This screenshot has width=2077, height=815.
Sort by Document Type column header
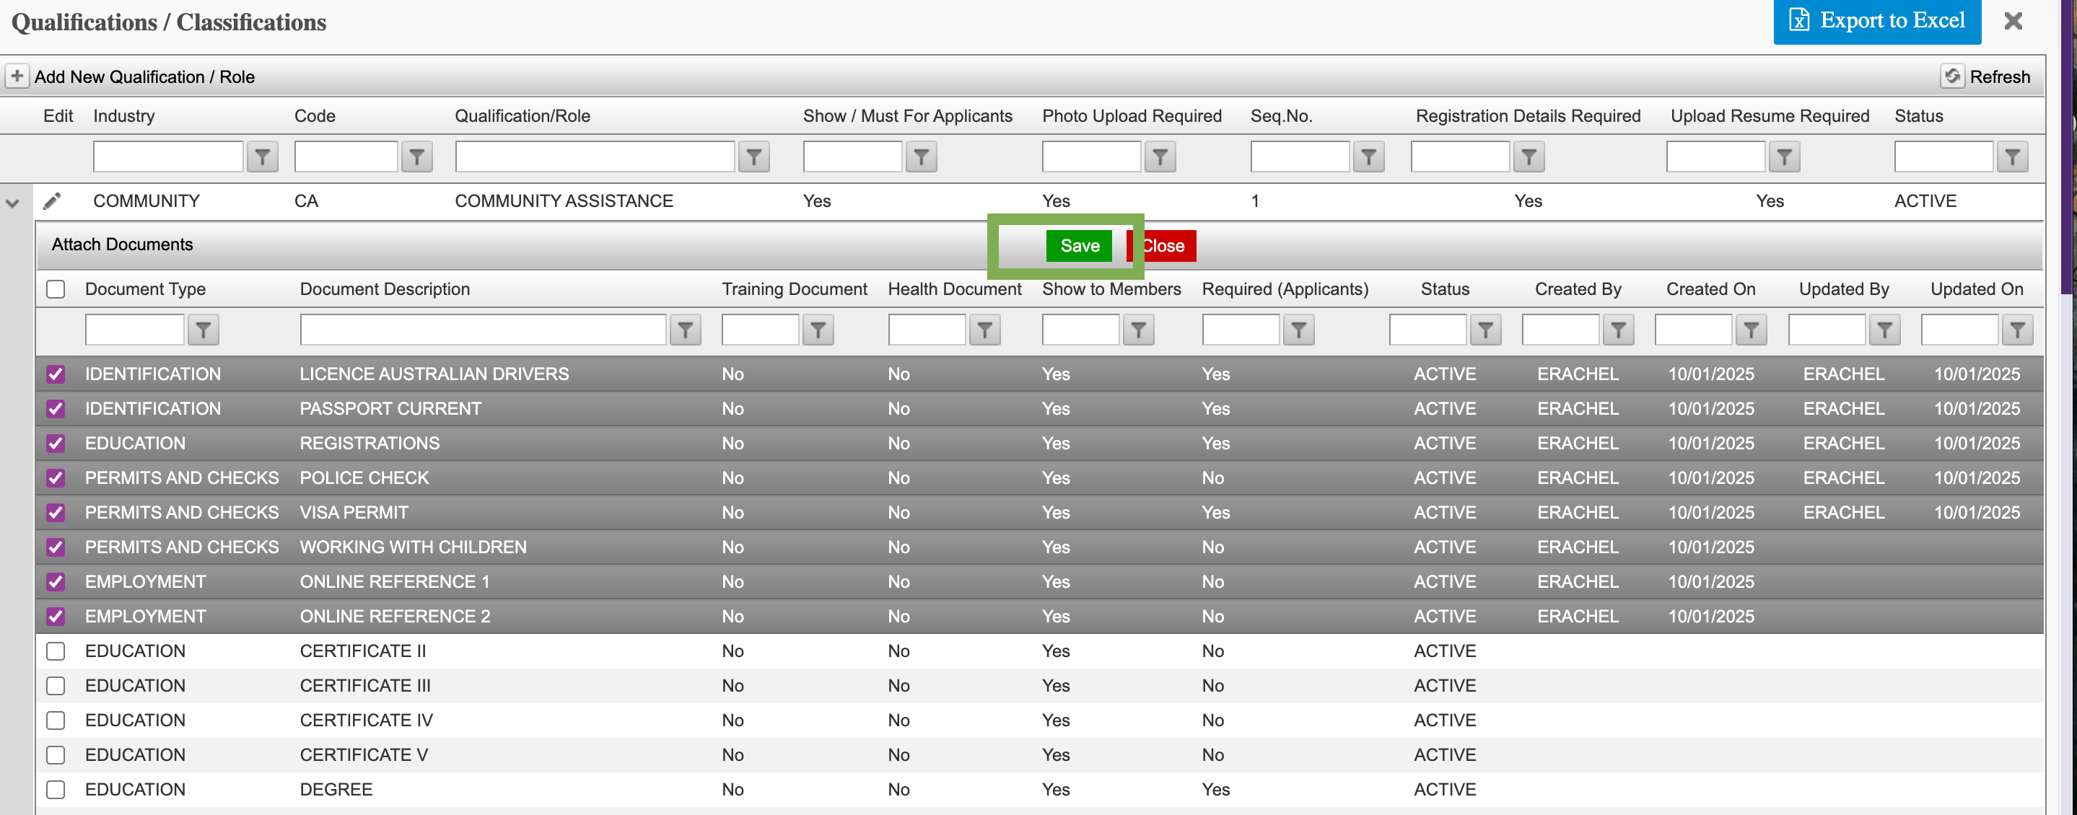click(x=145, y=288)
